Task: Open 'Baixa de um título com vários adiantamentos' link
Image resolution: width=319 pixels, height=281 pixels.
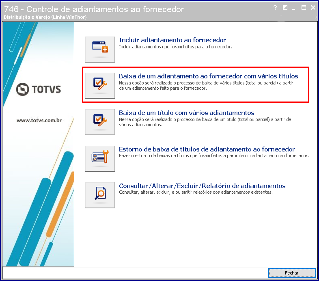Action: [187, 112]
